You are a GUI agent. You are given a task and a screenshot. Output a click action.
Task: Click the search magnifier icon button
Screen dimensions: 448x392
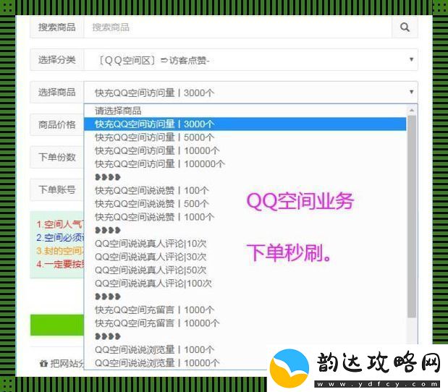[405, 27]
